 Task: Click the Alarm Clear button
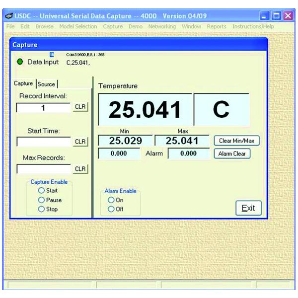232,153
